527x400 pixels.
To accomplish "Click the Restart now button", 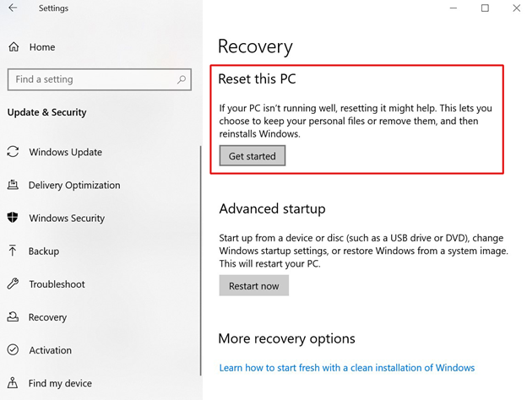I will 254,285.
